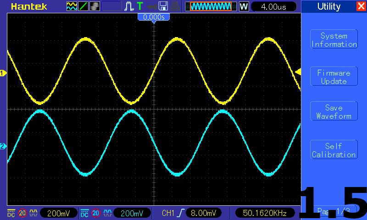Click CH1 DC coupling icon
This screenshot has height=220, width=367.
point(11,213)
